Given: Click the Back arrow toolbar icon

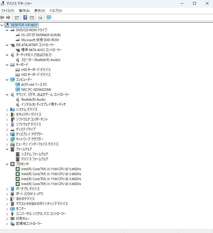Looking at the screenshot, I should pos(2,18).
